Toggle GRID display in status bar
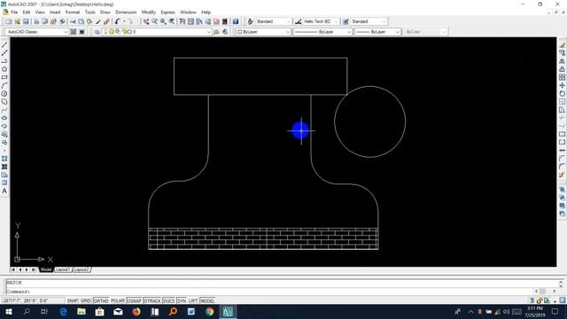Viewport: 567px width, 319px height. tap(86, 301)
